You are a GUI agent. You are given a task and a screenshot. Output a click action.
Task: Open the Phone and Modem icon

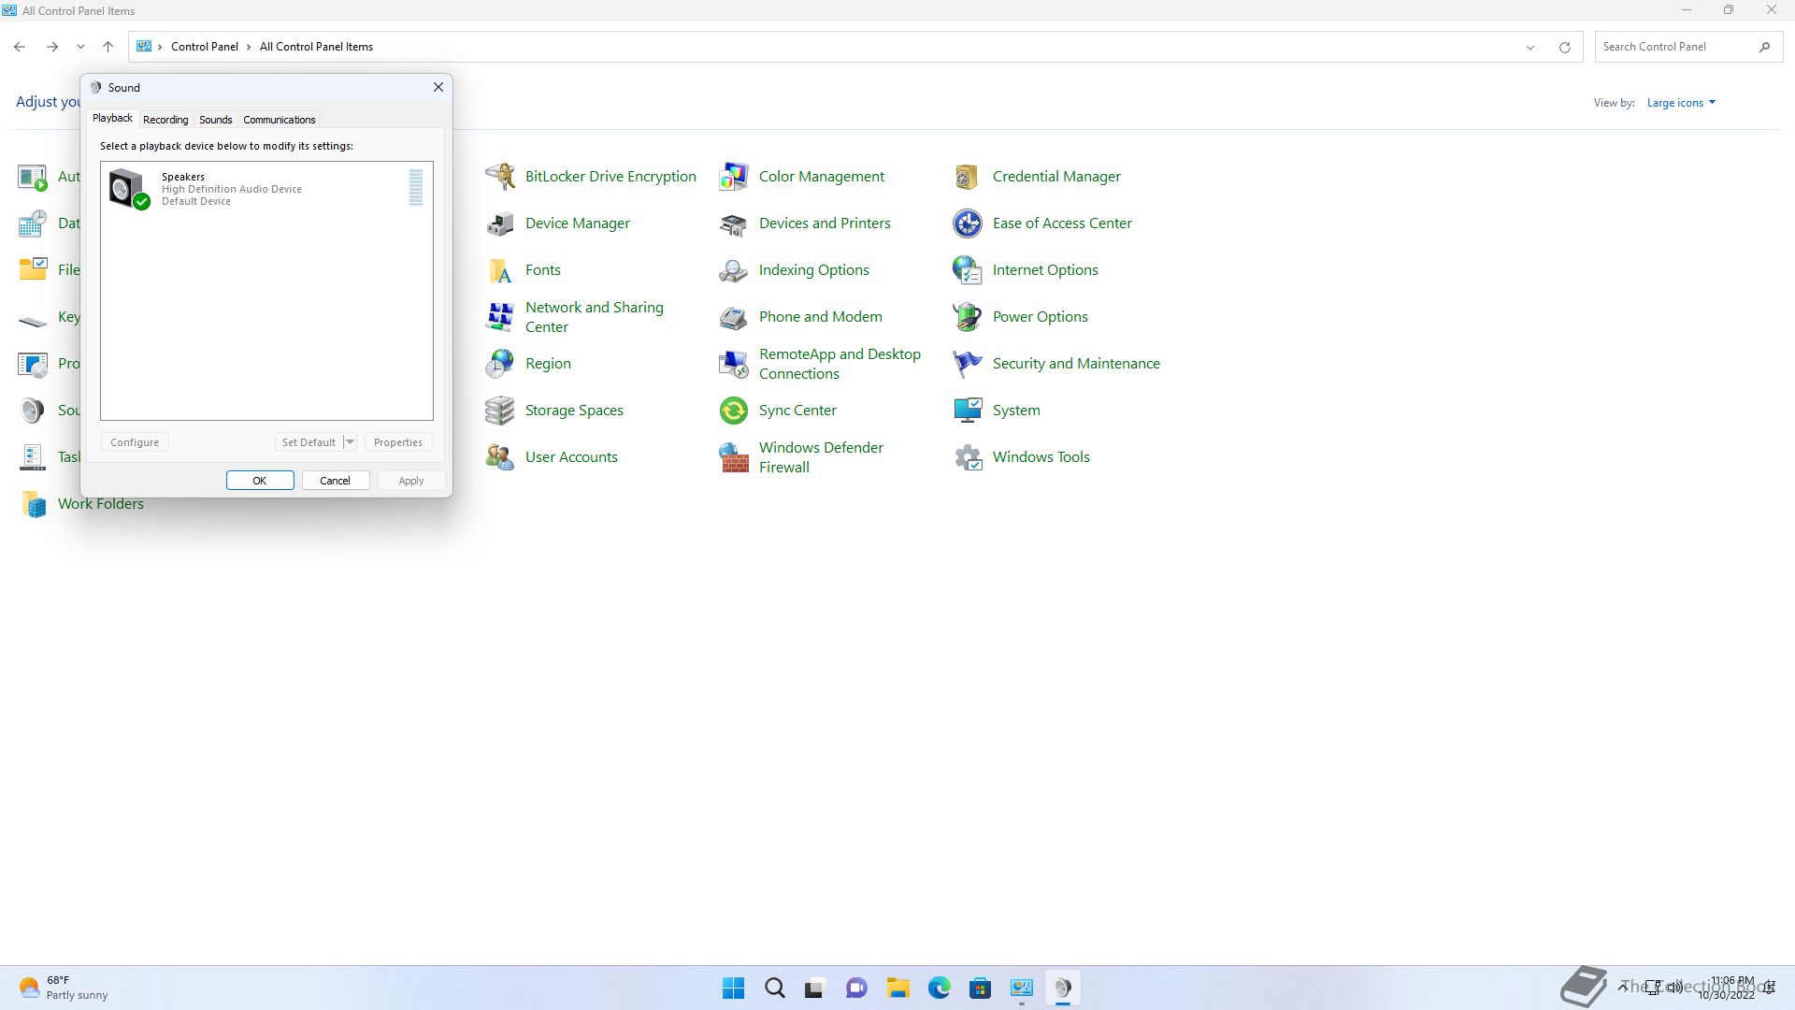pos(734,316)
